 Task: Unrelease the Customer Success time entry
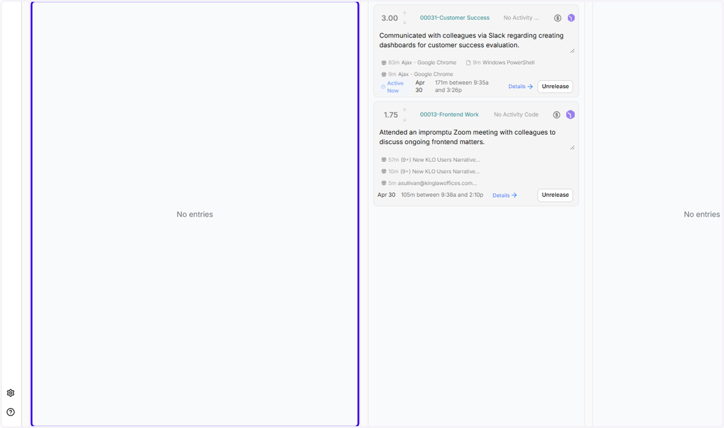coord(555,87)
